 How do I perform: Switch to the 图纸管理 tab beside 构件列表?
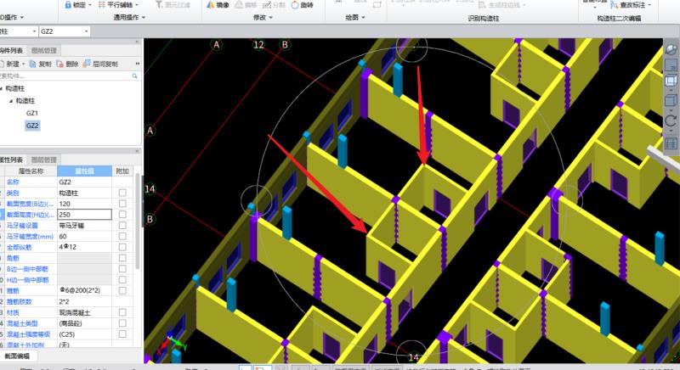[44, 51]
